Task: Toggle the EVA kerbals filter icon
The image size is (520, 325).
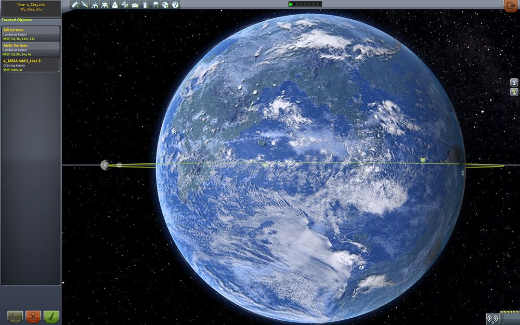Action: tap(145, 5)
